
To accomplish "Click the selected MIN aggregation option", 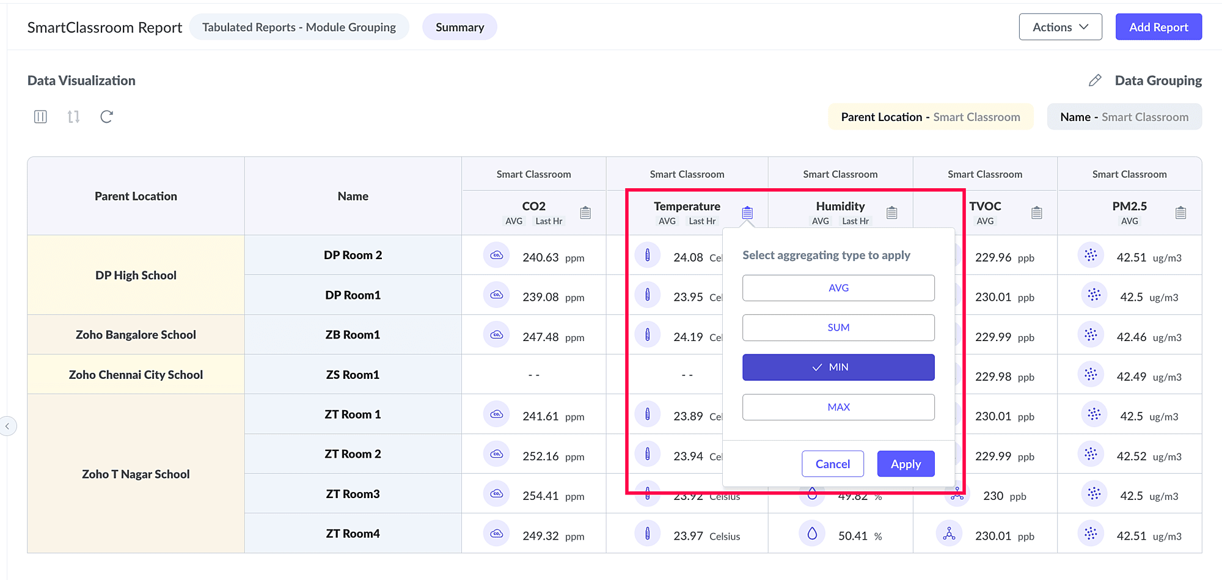I will [x=838, y=367].
